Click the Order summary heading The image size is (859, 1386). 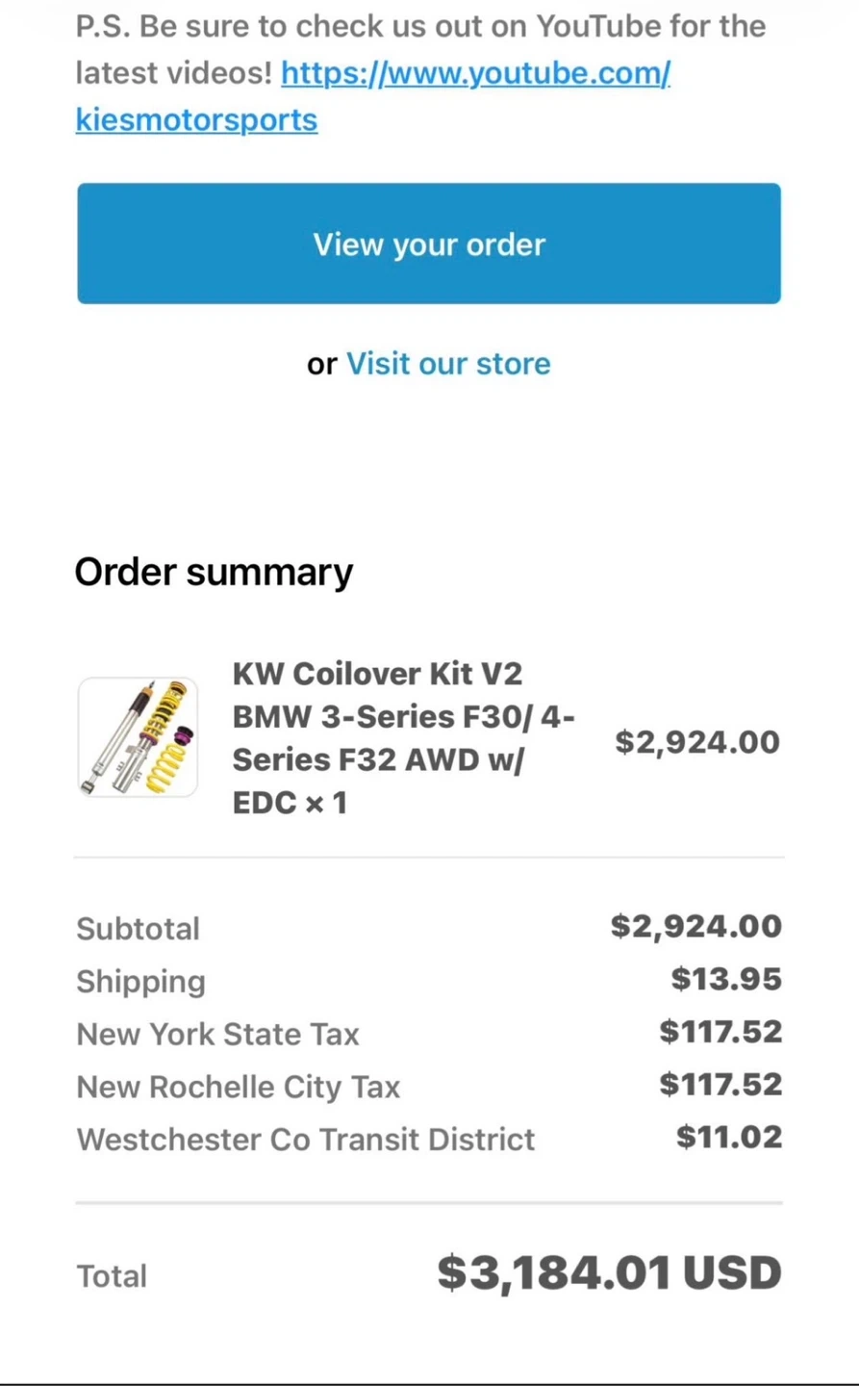pyautogui.click(x=214, y=572)
